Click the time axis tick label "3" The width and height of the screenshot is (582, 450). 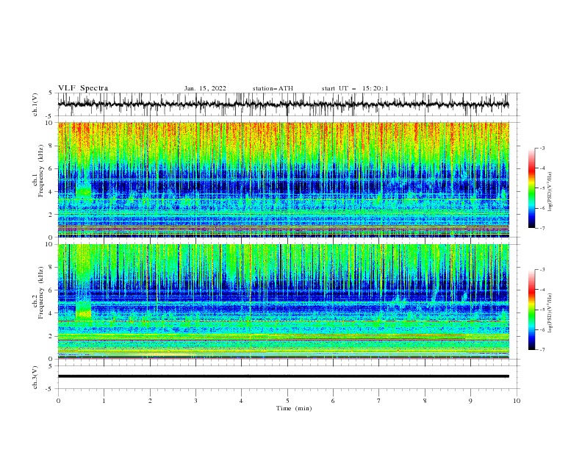coord(195,401)
